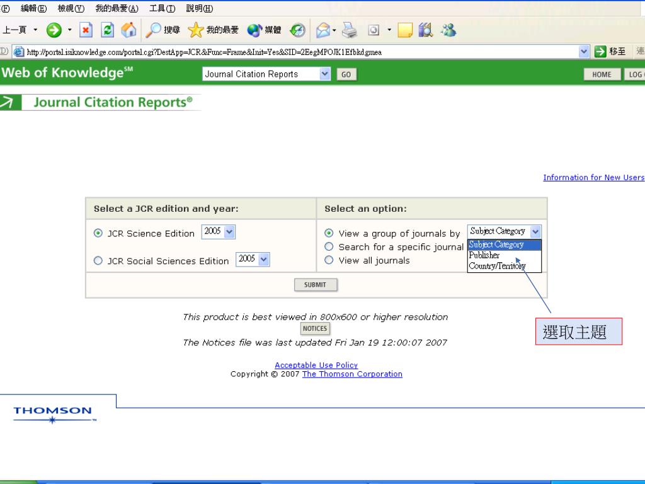Pick Country/Territory in the dropdown list
The height and width of the screenshot is (484, 645).
tap(505, 266)
